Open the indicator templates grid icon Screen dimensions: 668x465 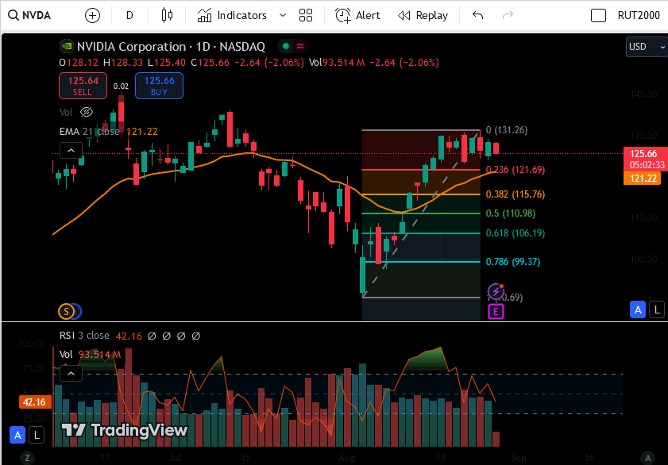306,16
